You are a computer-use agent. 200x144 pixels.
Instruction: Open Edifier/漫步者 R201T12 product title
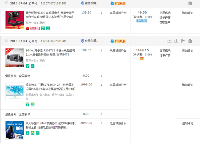50,53
